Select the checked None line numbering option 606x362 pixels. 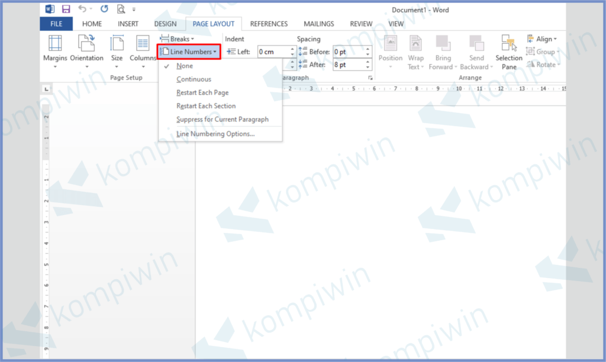pyautogui.click(x=185, y=66)
